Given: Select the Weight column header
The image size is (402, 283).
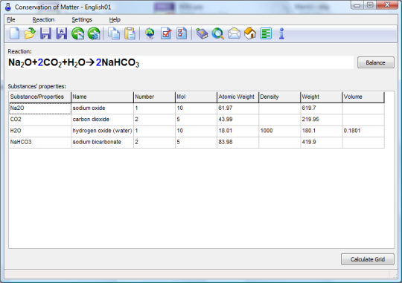Looking at the screenshot, I should [322, 97].
